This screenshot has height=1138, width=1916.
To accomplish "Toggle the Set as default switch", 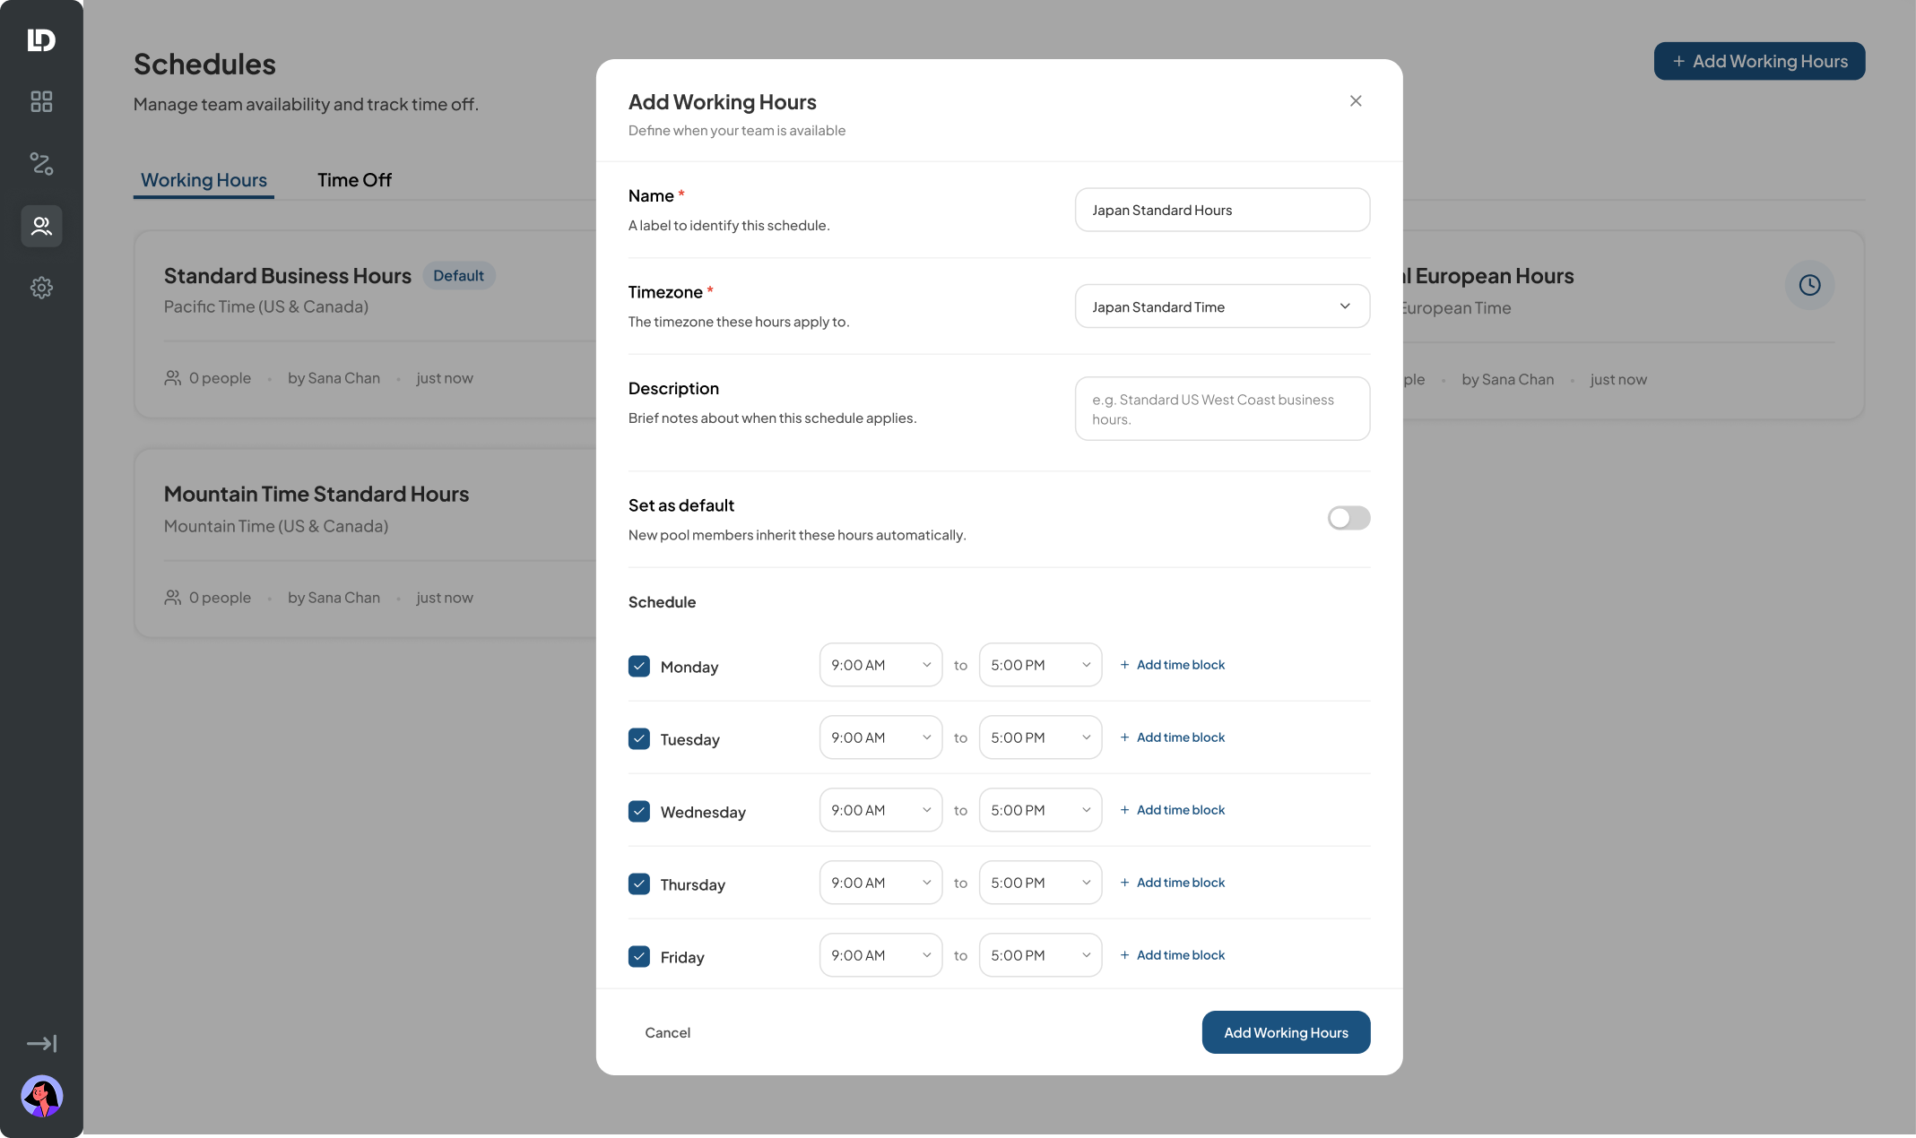I will click(x=1348, y=518).
